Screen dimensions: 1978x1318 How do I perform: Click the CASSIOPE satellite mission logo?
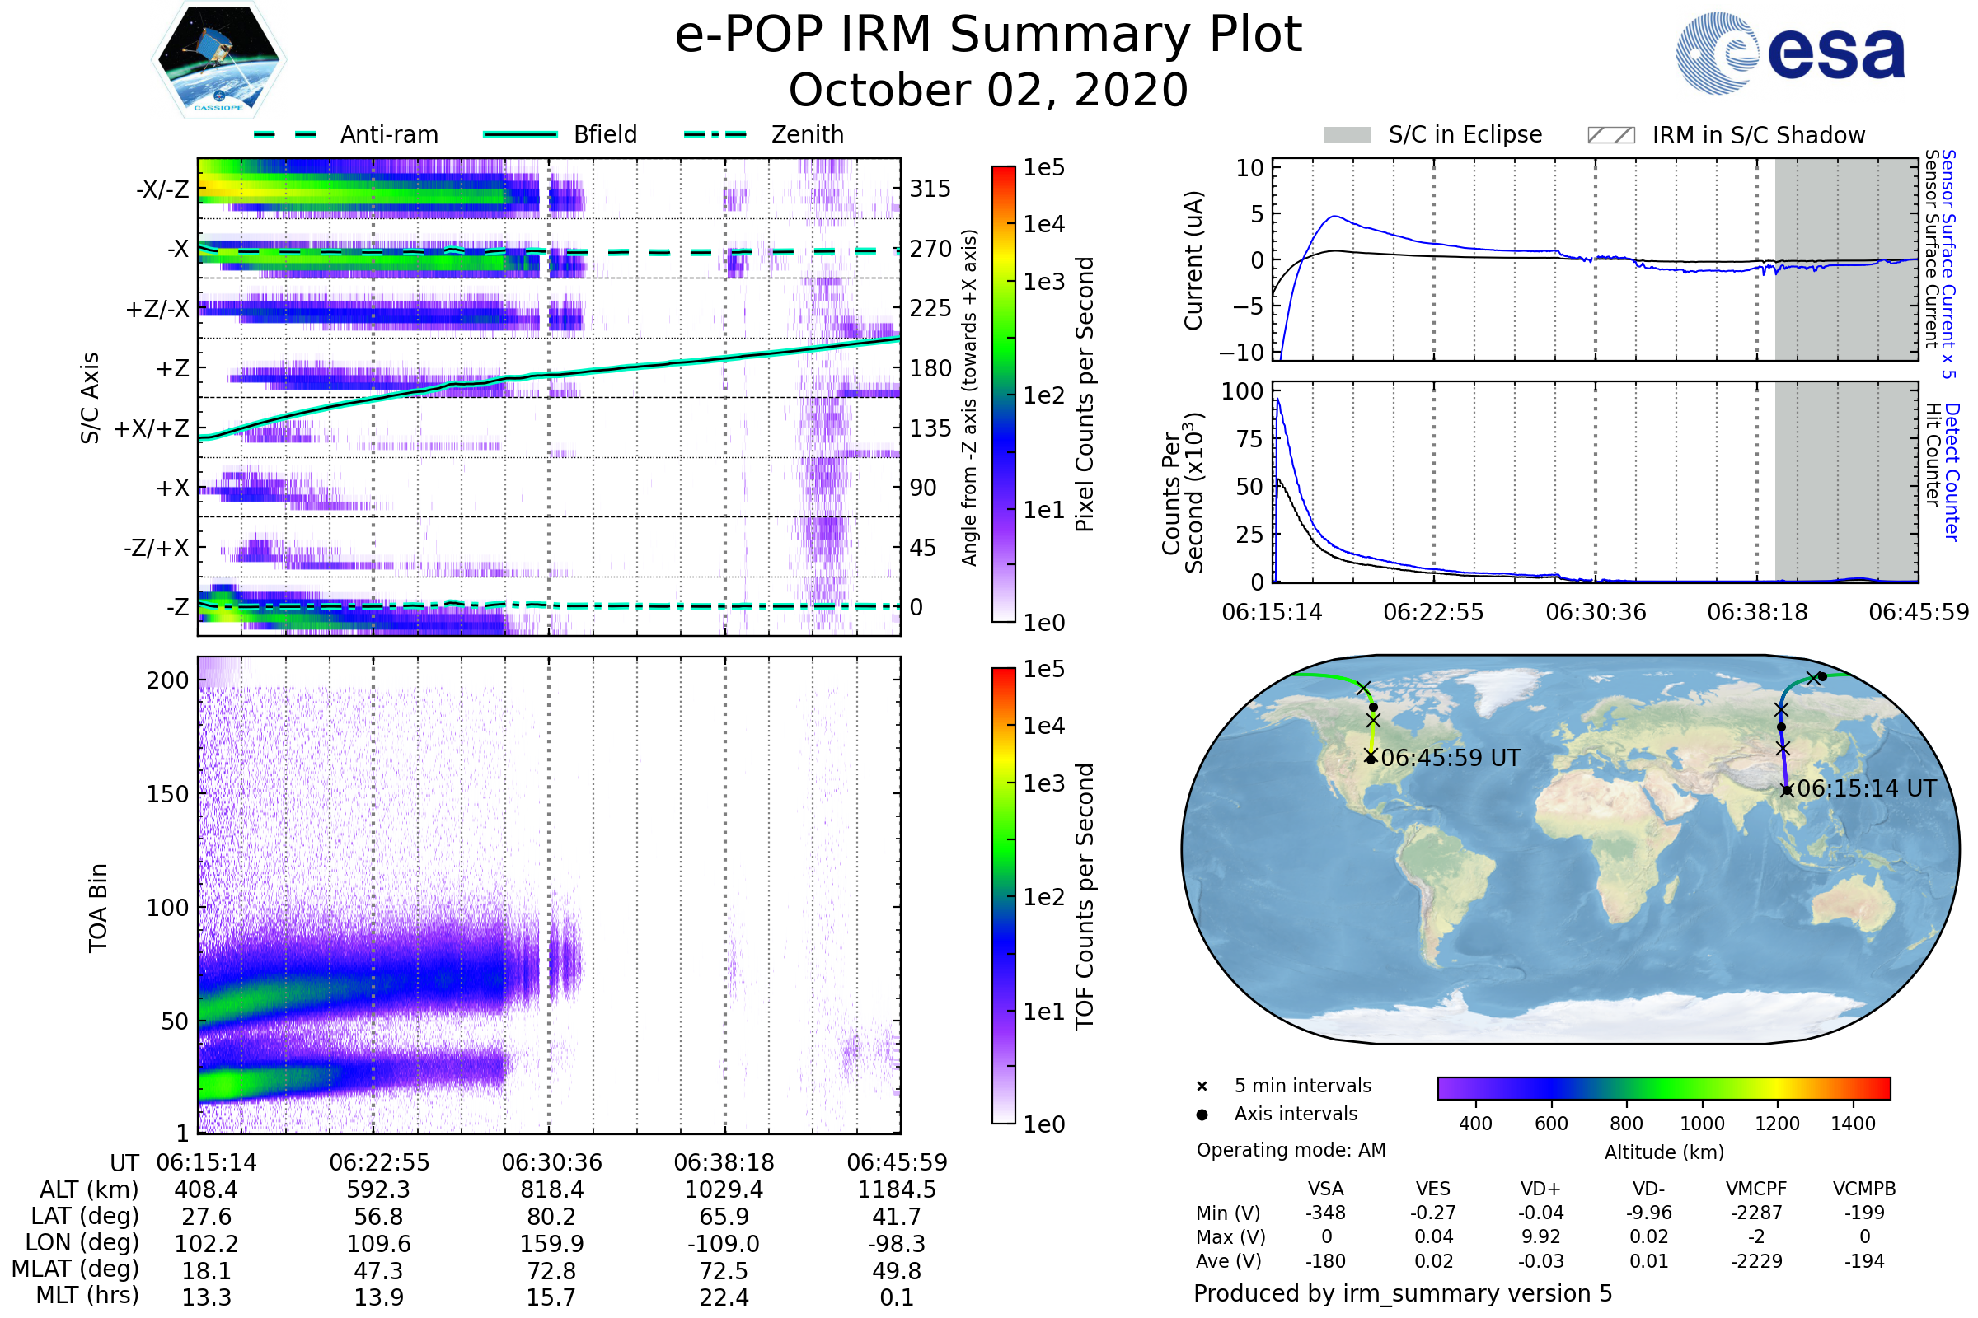click(x=218, y=60)
